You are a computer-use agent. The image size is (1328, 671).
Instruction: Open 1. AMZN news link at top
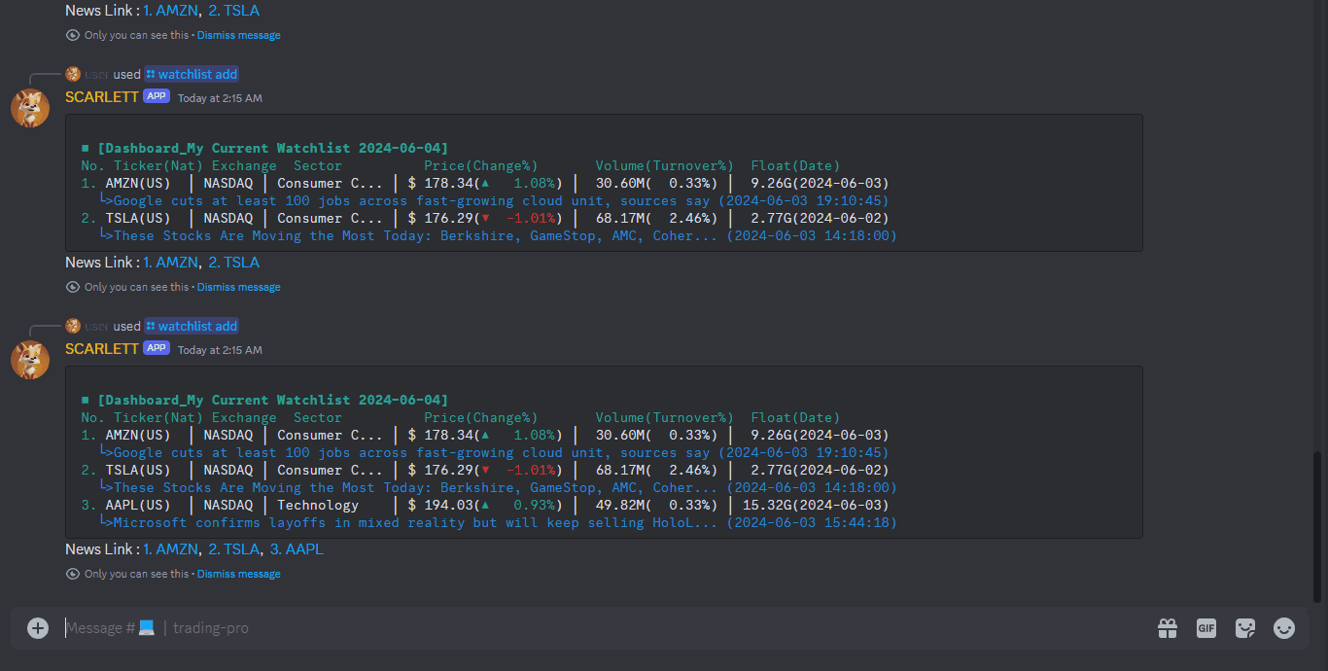[x=170, y=11]
